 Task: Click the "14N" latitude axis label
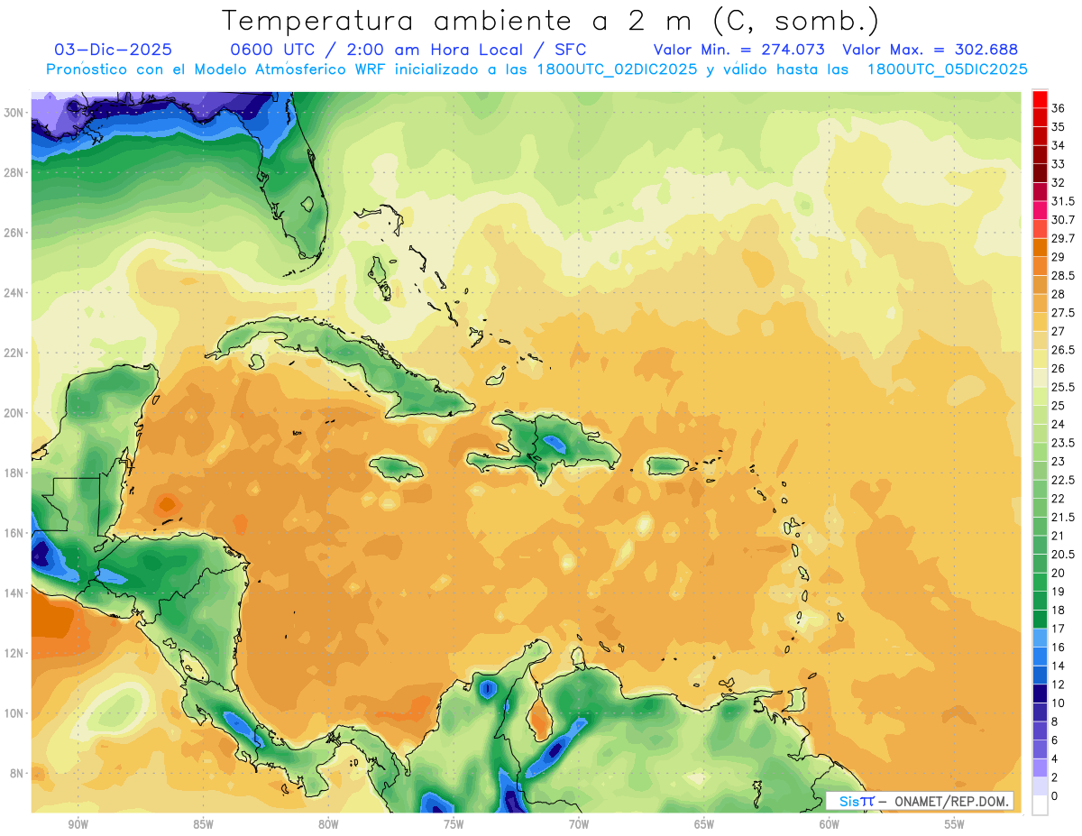click(x=14, y=593)
